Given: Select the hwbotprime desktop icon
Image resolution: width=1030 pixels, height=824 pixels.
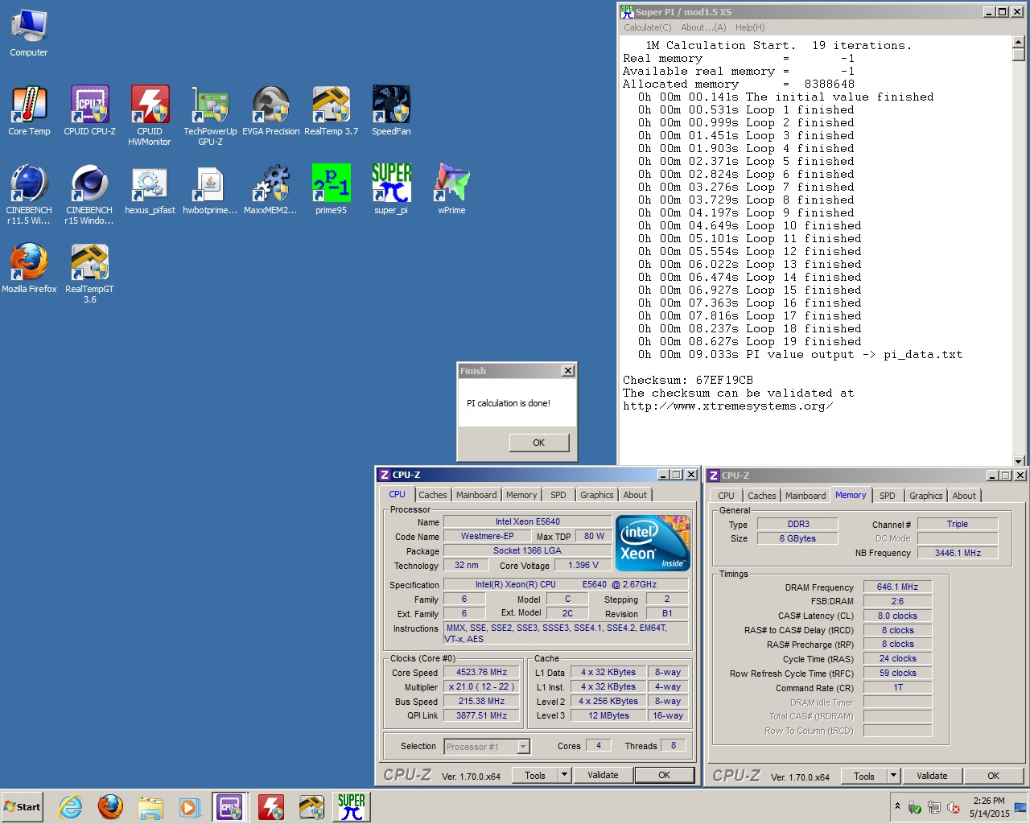Looking at the screenshot, I should (210, 189).
